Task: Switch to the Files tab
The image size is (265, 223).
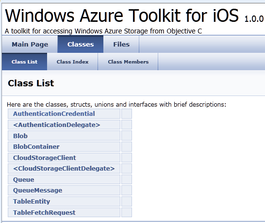Action: tap(121, 44)
